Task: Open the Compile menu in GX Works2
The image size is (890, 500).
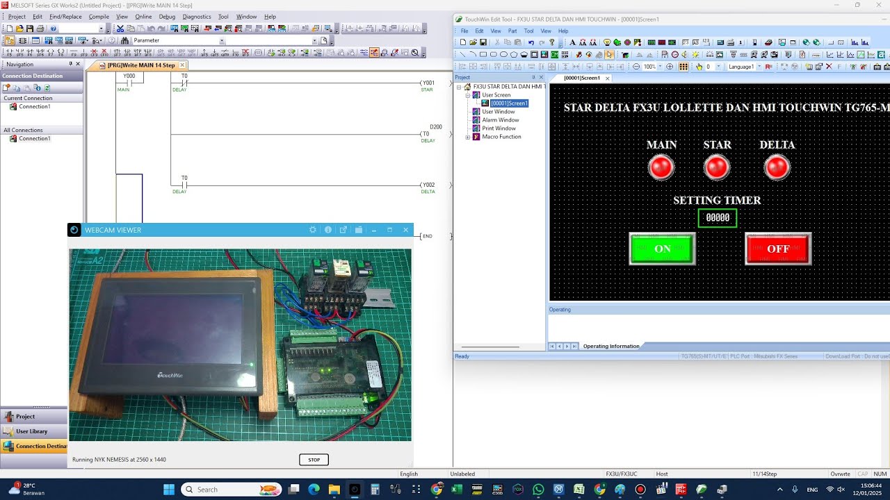Action: [99, 17]
